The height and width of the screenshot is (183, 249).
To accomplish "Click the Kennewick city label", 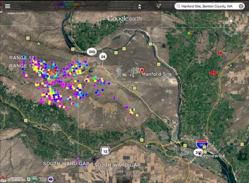I will [212, 156].
